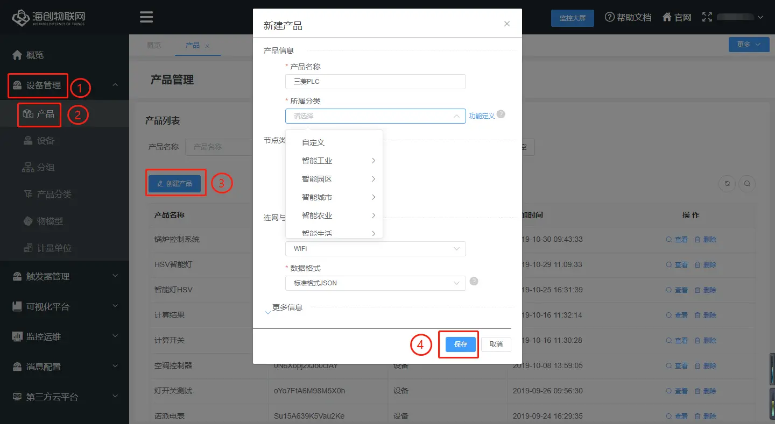Open the 功能定义 link
The image size is (775, 424).
pos(482,116)
